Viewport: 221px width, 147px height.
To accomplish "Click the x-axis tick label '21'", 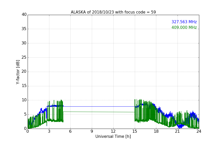I will point(178,131).
